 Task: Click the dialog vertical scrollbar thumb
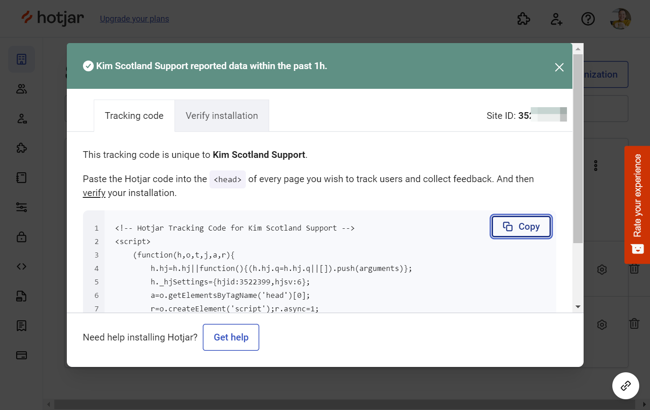(x=578, y=149)
